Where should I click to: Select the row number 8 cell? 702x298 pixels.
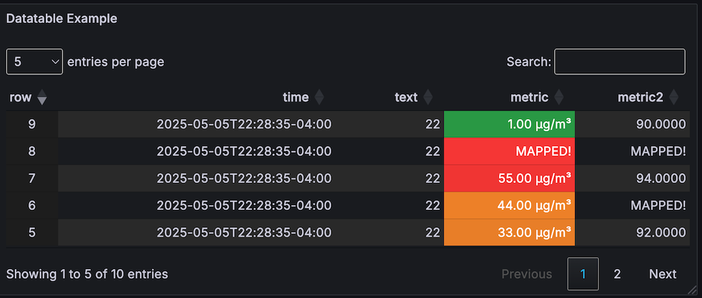32,151
